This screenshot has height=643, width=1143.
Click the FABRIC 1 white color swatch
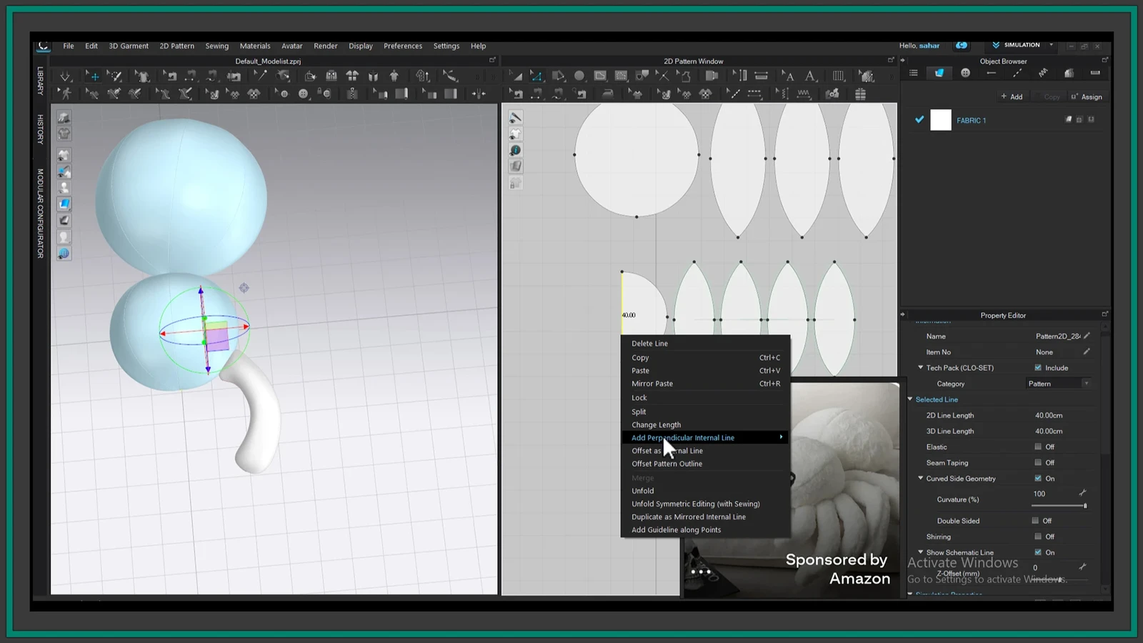point(940,120)
